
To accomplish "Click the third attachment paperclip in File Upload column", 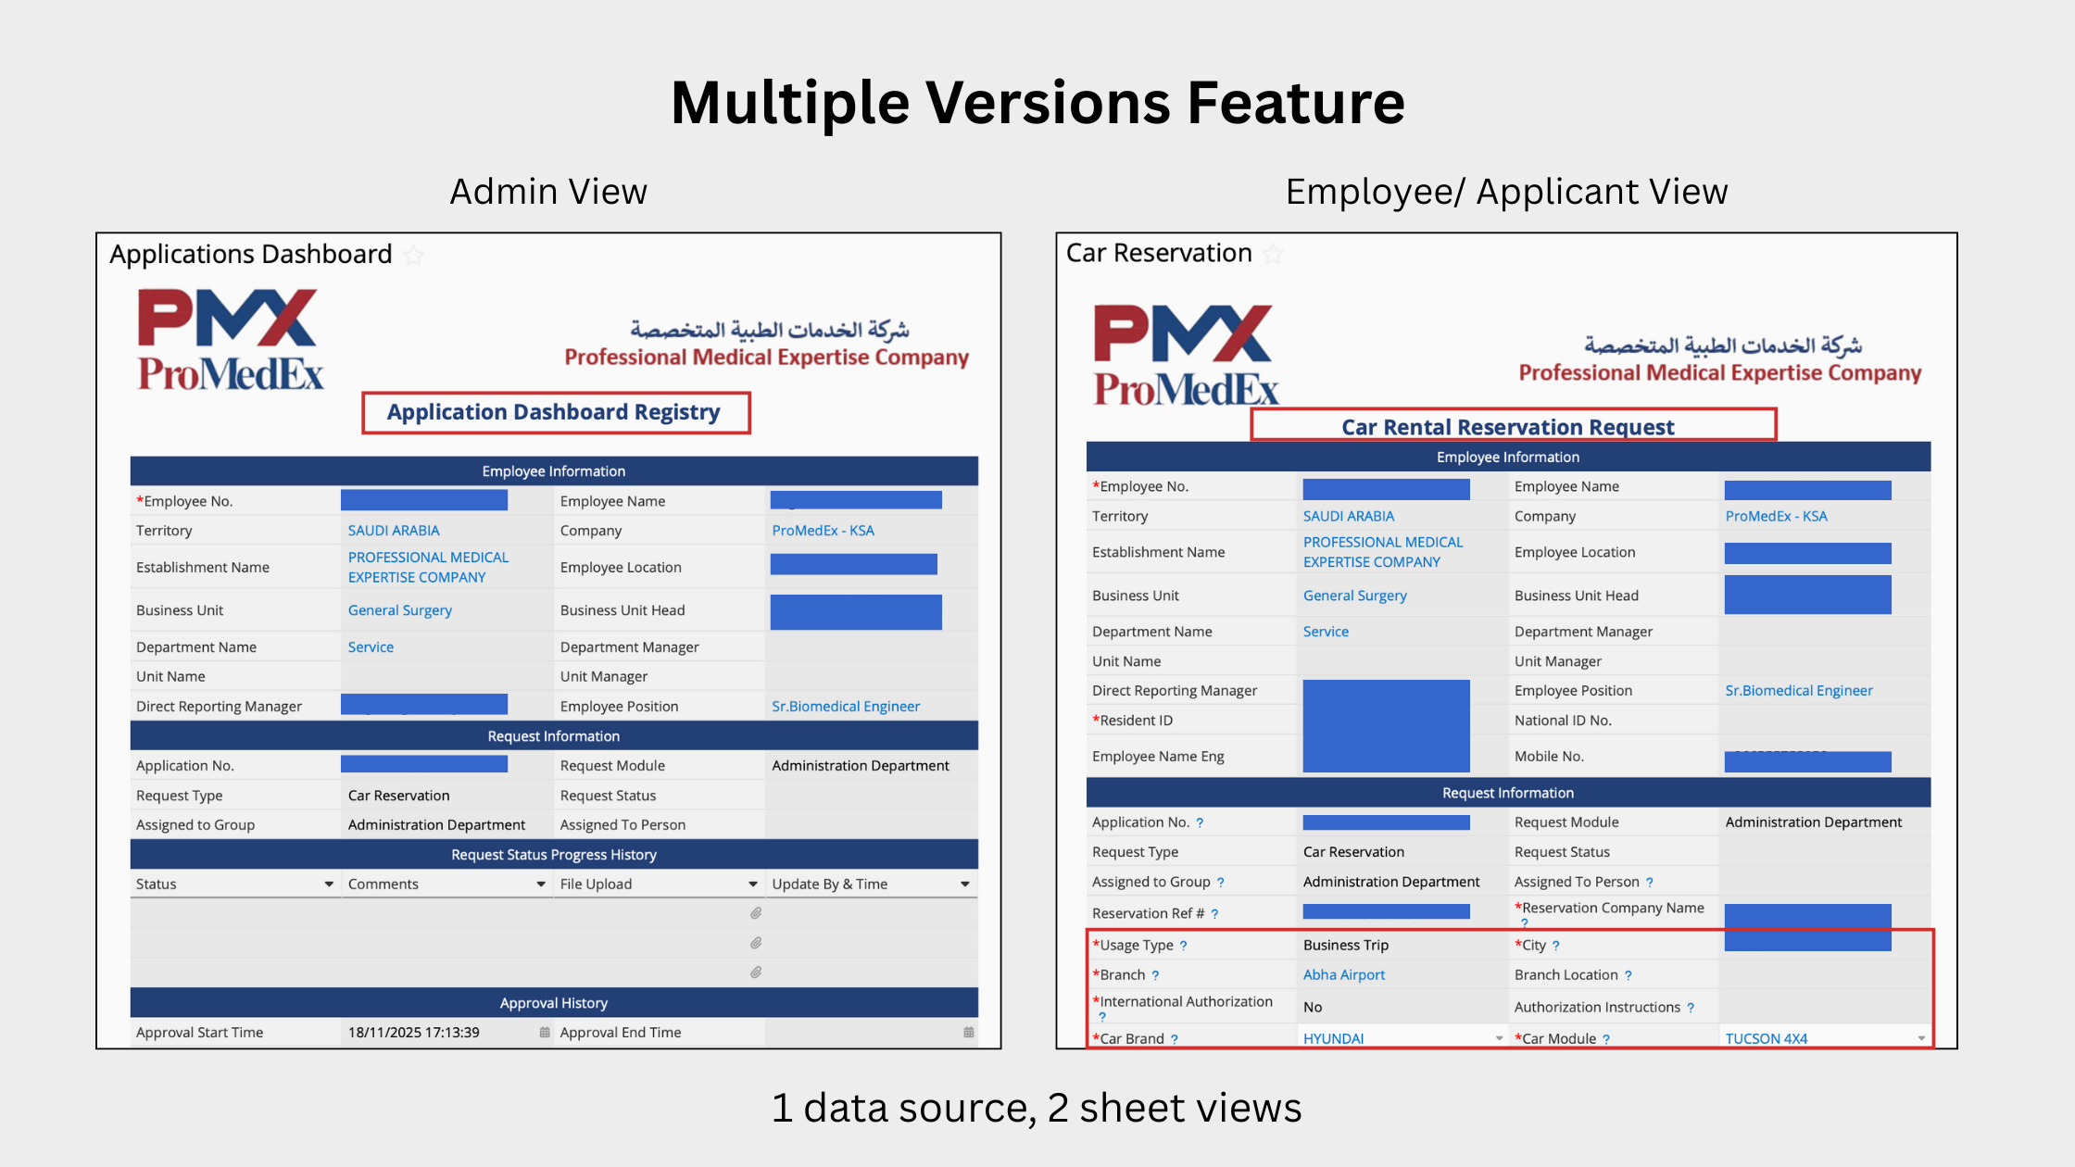I will pyautogui.click(x=756, y=972).
